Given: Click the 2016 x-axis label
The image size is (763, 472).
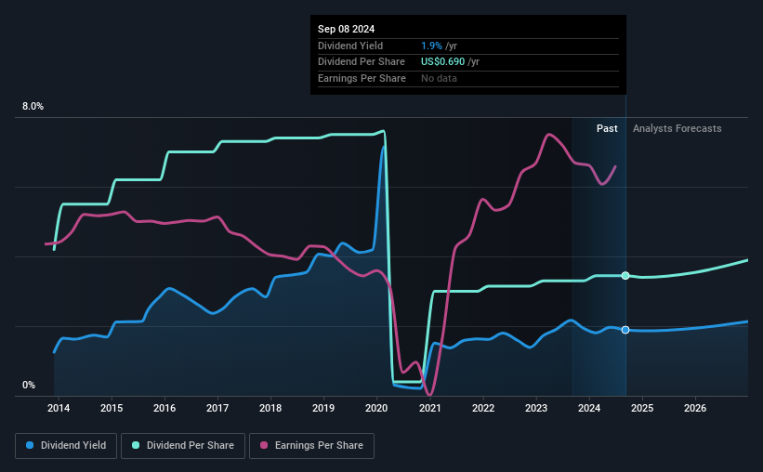Looking at the screenshot, I should [x=164, y=408].
